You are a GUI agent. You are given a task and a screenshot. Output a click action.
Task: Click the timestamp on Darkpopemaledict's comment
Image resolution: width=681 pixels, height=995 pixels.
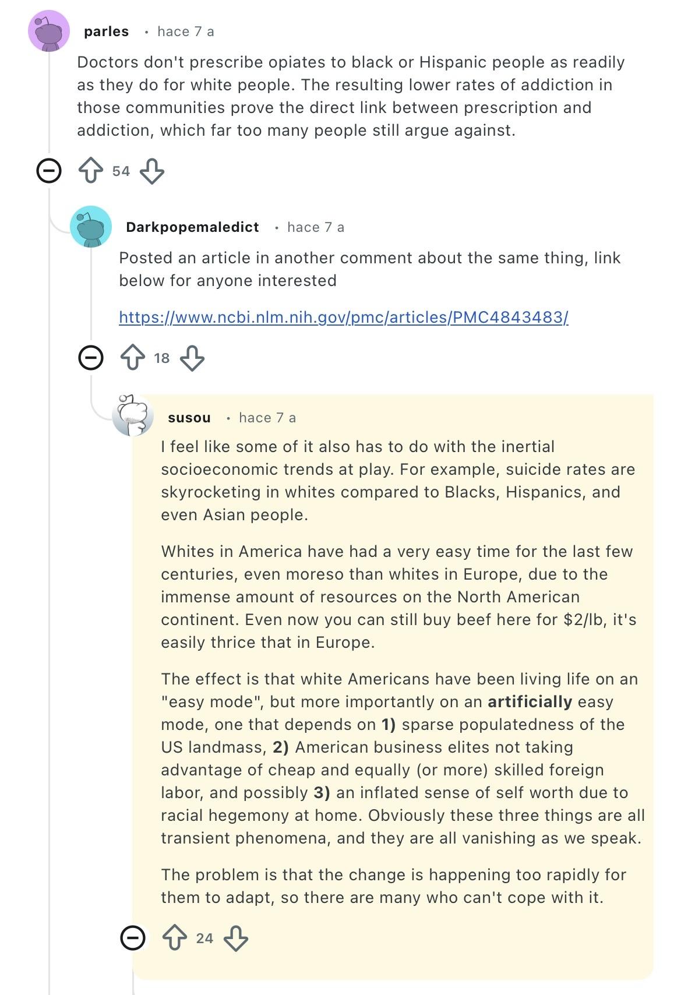tap(315, 227)
